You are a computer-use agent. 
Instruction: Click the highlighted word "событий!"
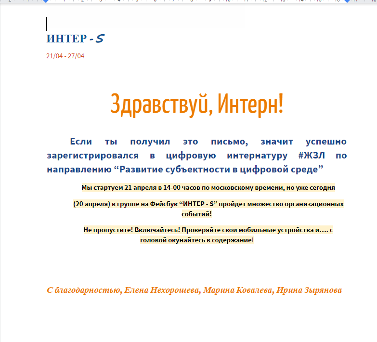coord(196,214)
